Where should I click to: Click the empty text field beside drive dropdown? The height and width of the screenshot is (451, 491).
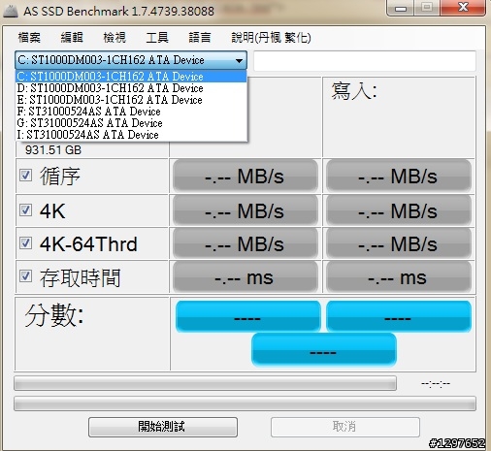click(x=365, y=61)
